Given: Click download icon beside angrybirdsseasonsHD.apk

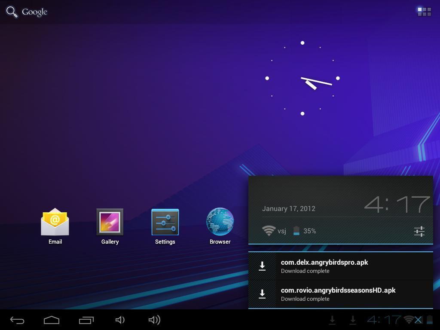Looking at the screenshot, I should click(x=262, y=294).
